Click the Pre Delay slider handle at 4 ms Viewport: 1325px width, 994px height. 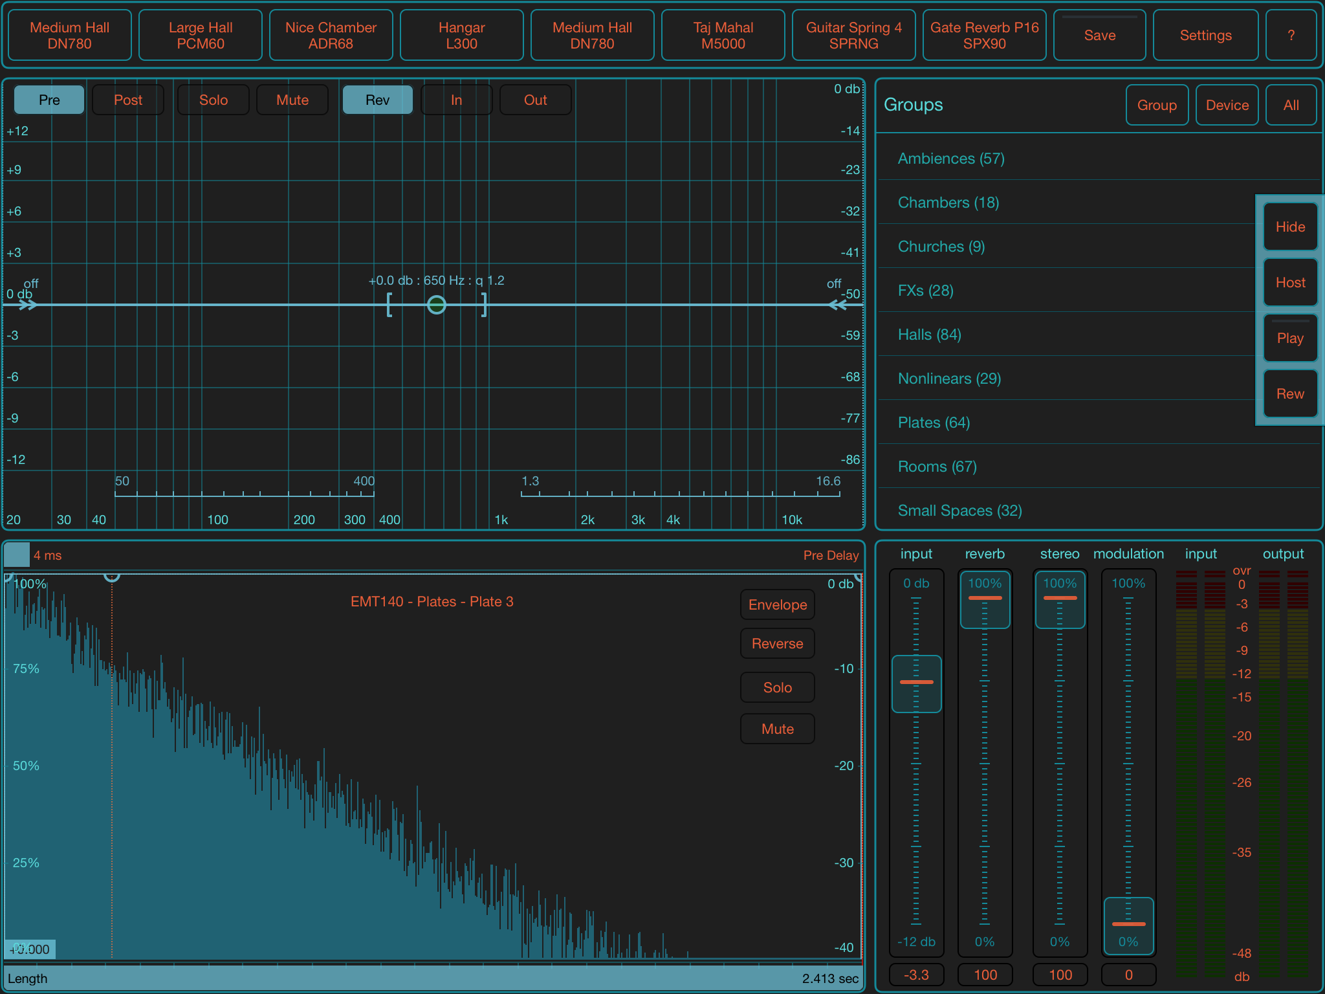(17, 555)
